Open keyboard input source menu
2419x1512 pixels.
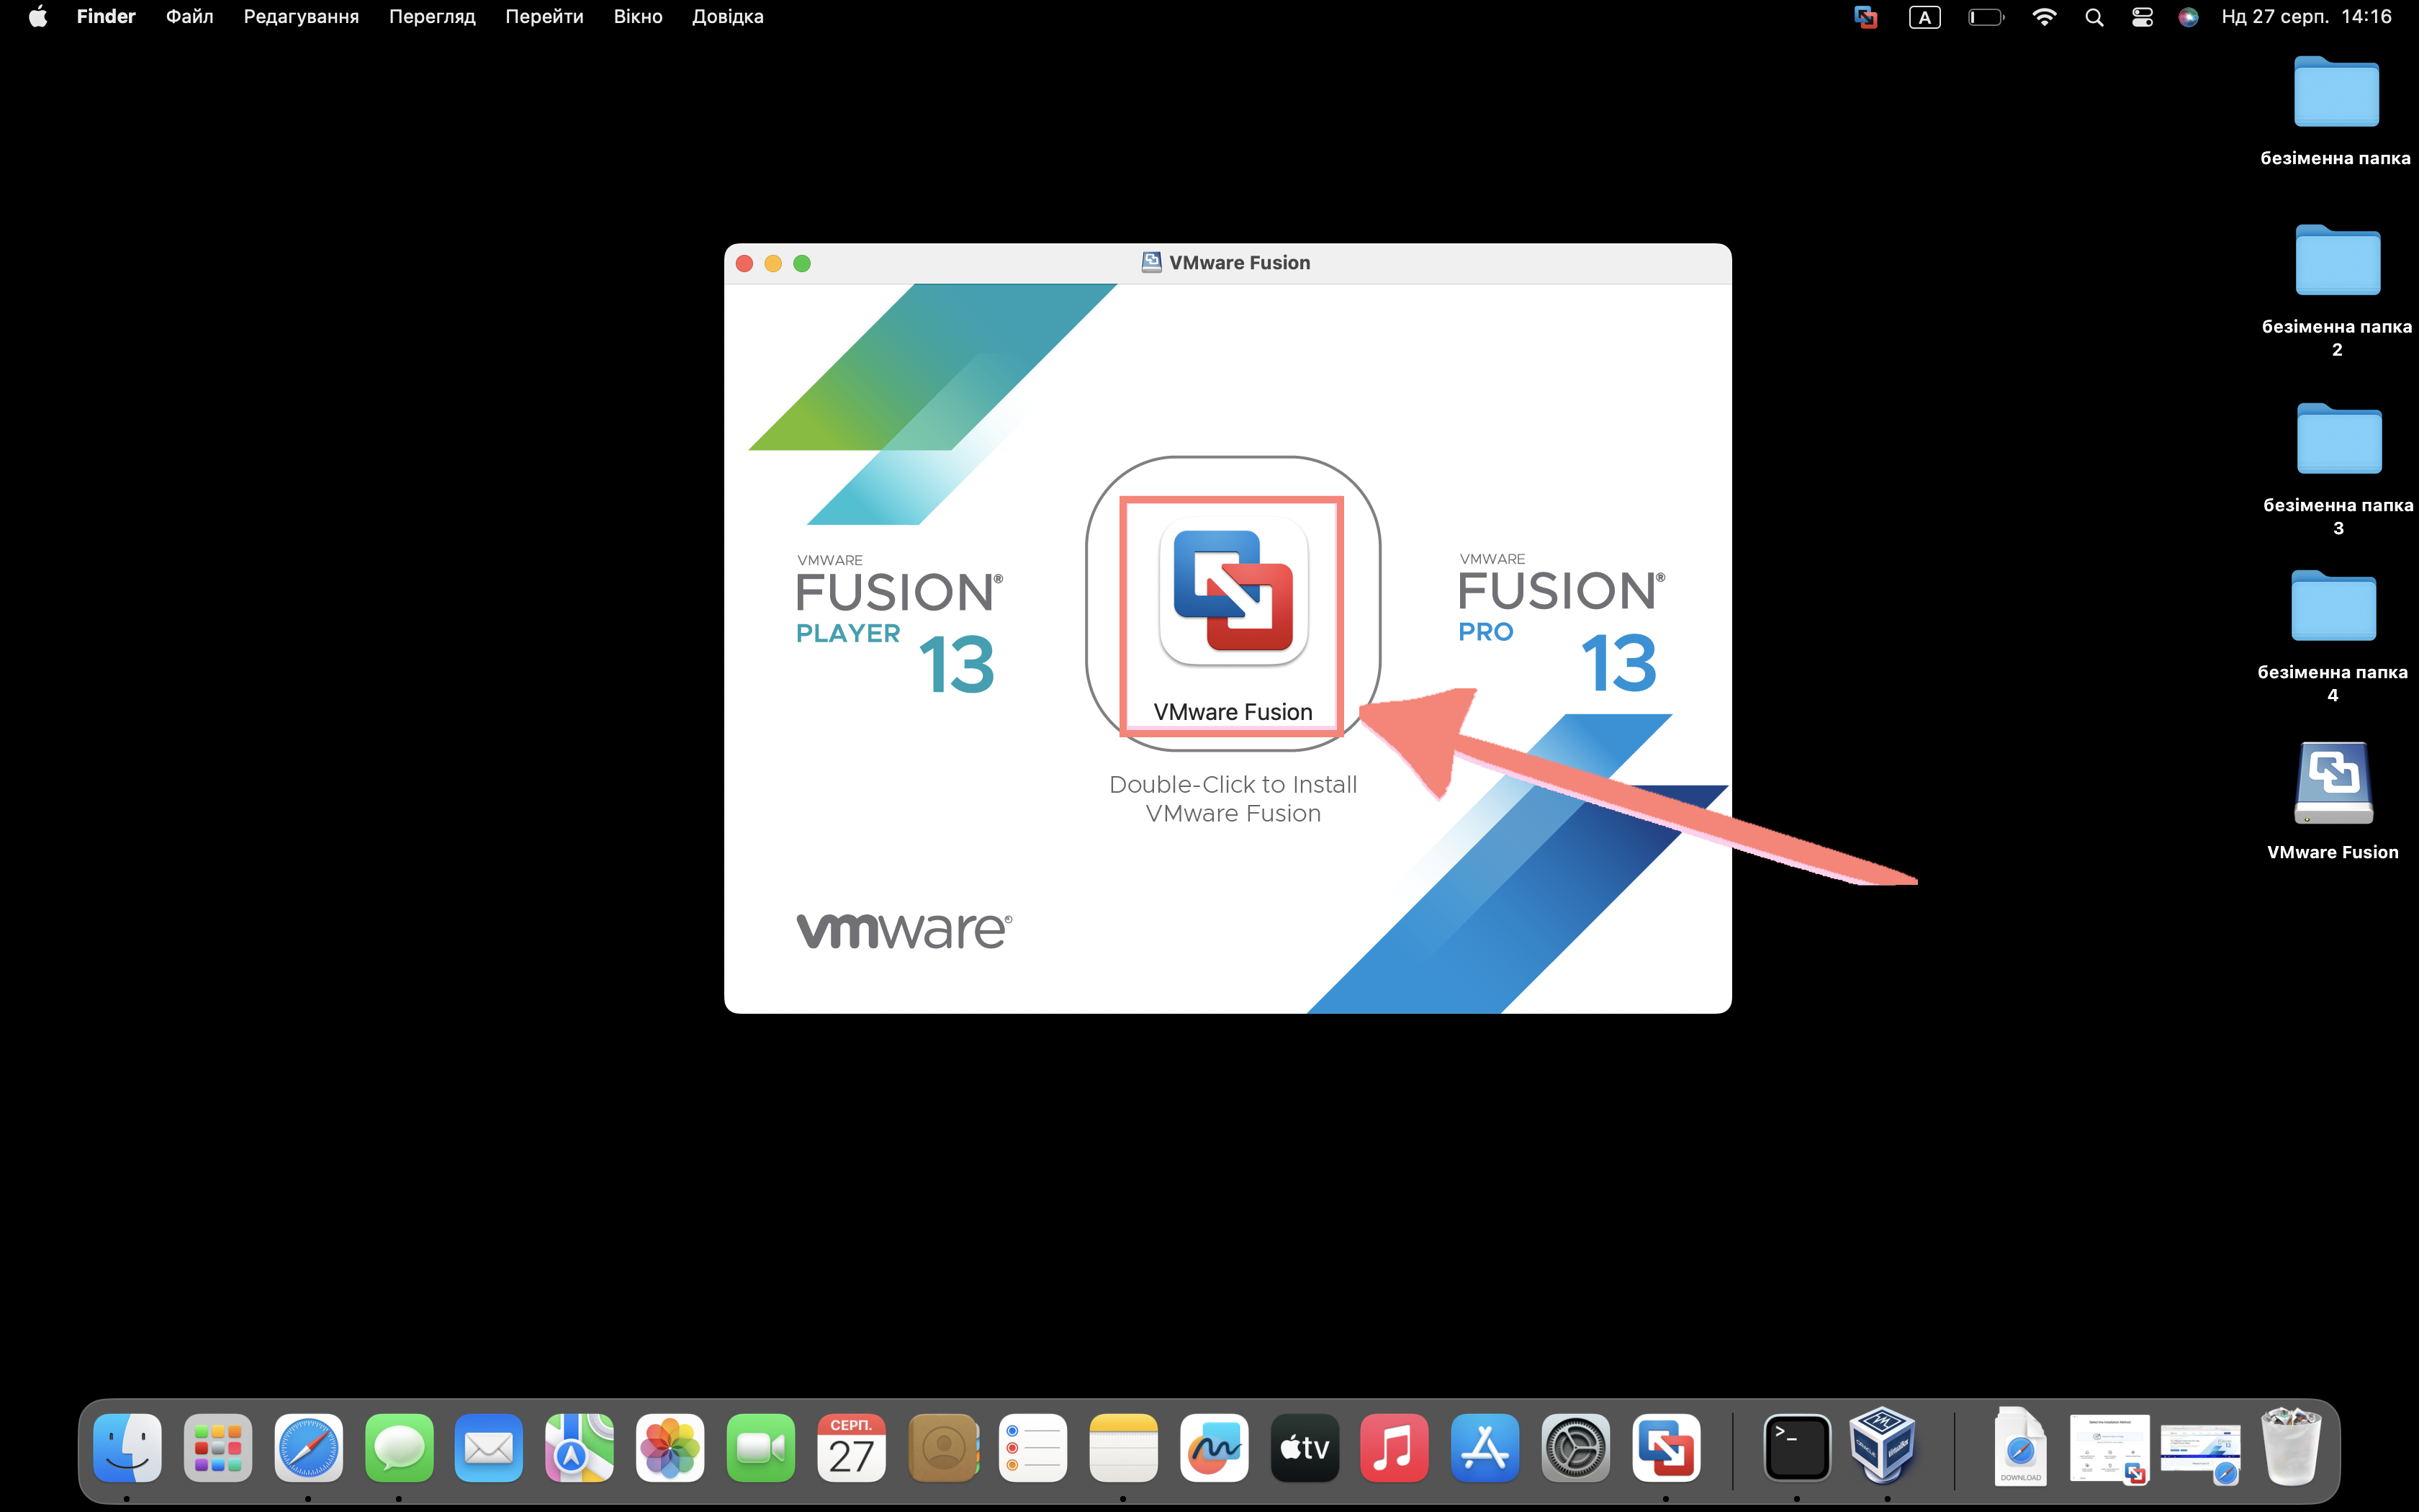click(1924, 17)
